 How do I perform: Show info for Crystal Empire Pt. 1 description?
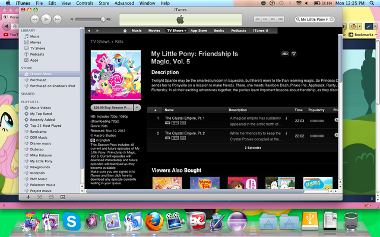point(286,118)
